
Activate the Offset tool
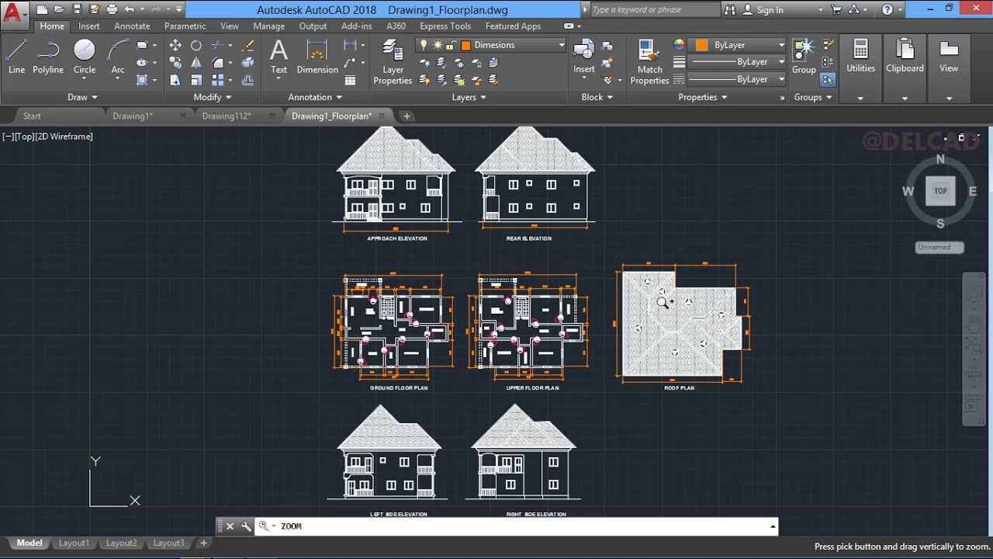(248, 80)
